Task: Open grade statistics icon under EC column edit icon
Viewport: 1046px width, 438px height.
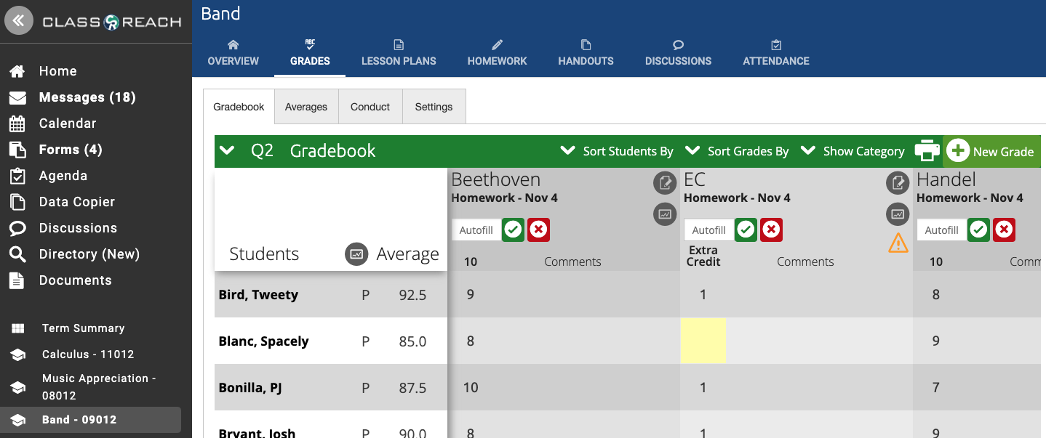Action: [897, 214]
